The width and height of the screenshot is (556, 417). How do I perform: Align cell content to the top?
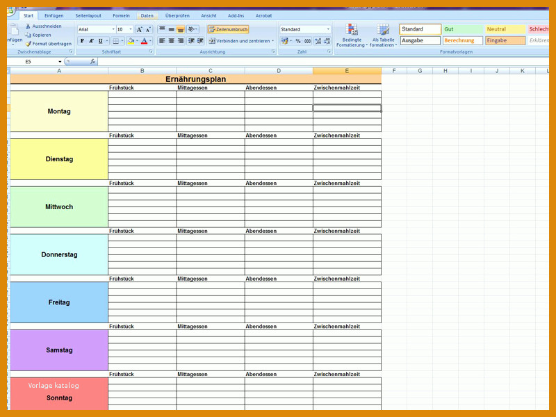(162, 29)
